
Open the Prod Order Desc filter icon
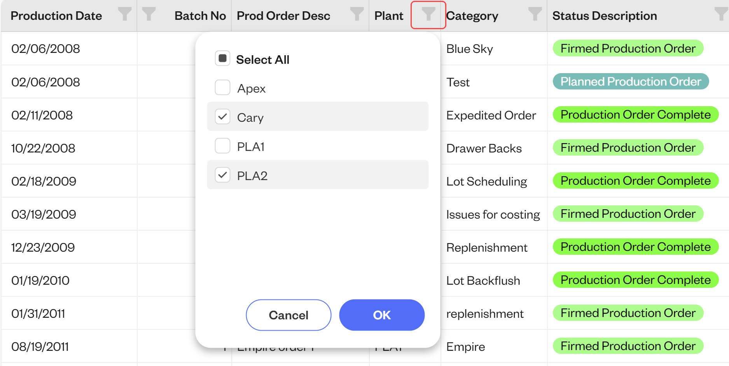coord(356,14)
